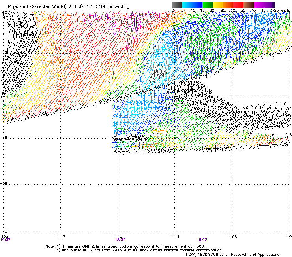The height and width of the screenshot is (257, 292).
Task: Pick the orange 25-30 knots legend segment
Action: click(x=228, y=5)
